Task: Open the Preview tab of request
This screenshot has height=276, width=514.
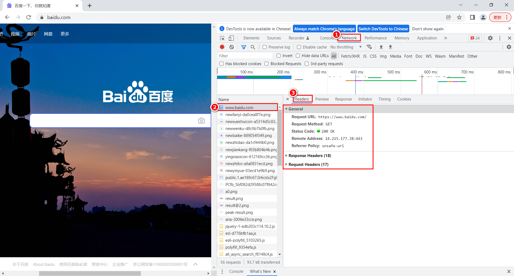Action: [322, 99]
